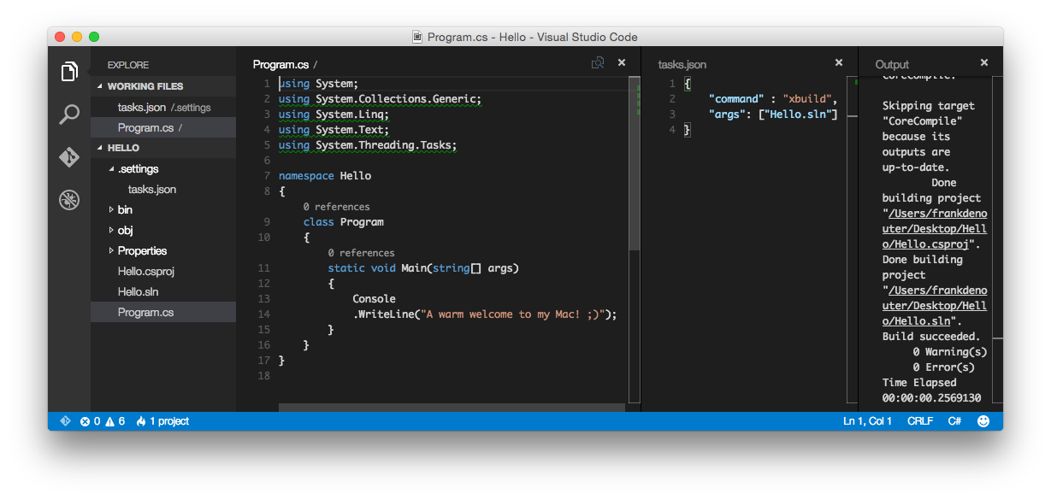Close the Output panel
This screenshot has height=499, width=1051.
pos(984,63)
